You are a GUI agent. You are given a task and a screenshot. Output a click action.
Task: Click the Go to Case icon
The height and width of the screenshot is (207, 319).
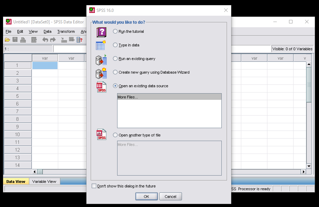64,40
